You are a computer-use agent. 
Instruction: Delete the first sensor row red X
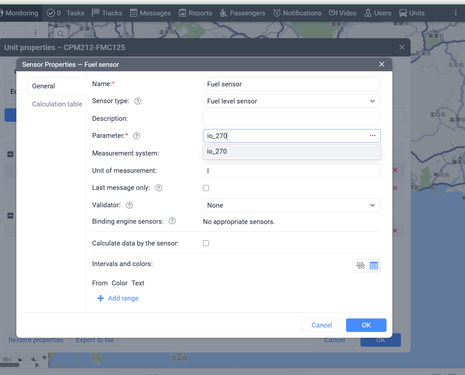pyautogui.click(x=395, y=170)
